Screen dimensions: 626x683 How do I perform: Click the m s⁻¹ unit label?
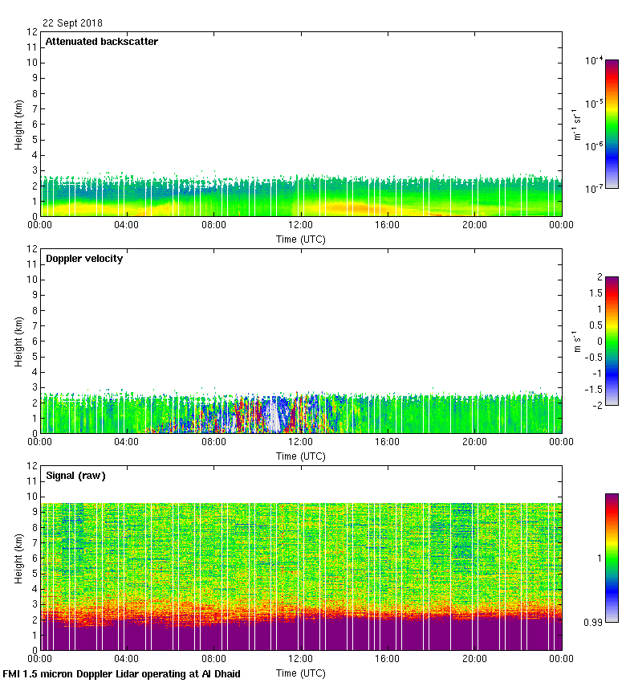click(x=575, y=341)
